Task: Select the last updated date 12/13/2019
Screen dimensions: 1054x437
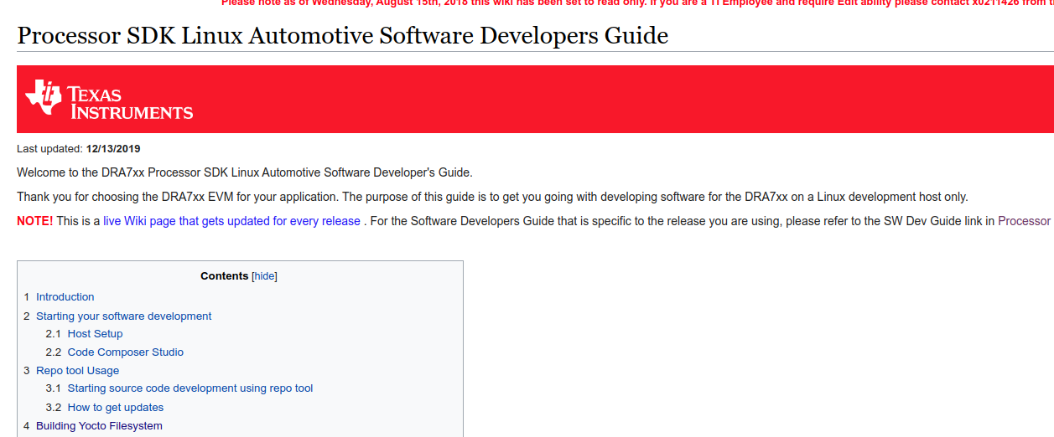Action: point(113,149)
